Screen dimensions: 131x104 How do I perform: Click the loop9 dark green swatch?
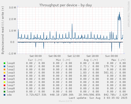pos(4,92)
